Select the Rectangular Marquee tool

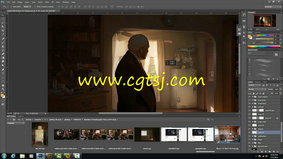(3, 19)
